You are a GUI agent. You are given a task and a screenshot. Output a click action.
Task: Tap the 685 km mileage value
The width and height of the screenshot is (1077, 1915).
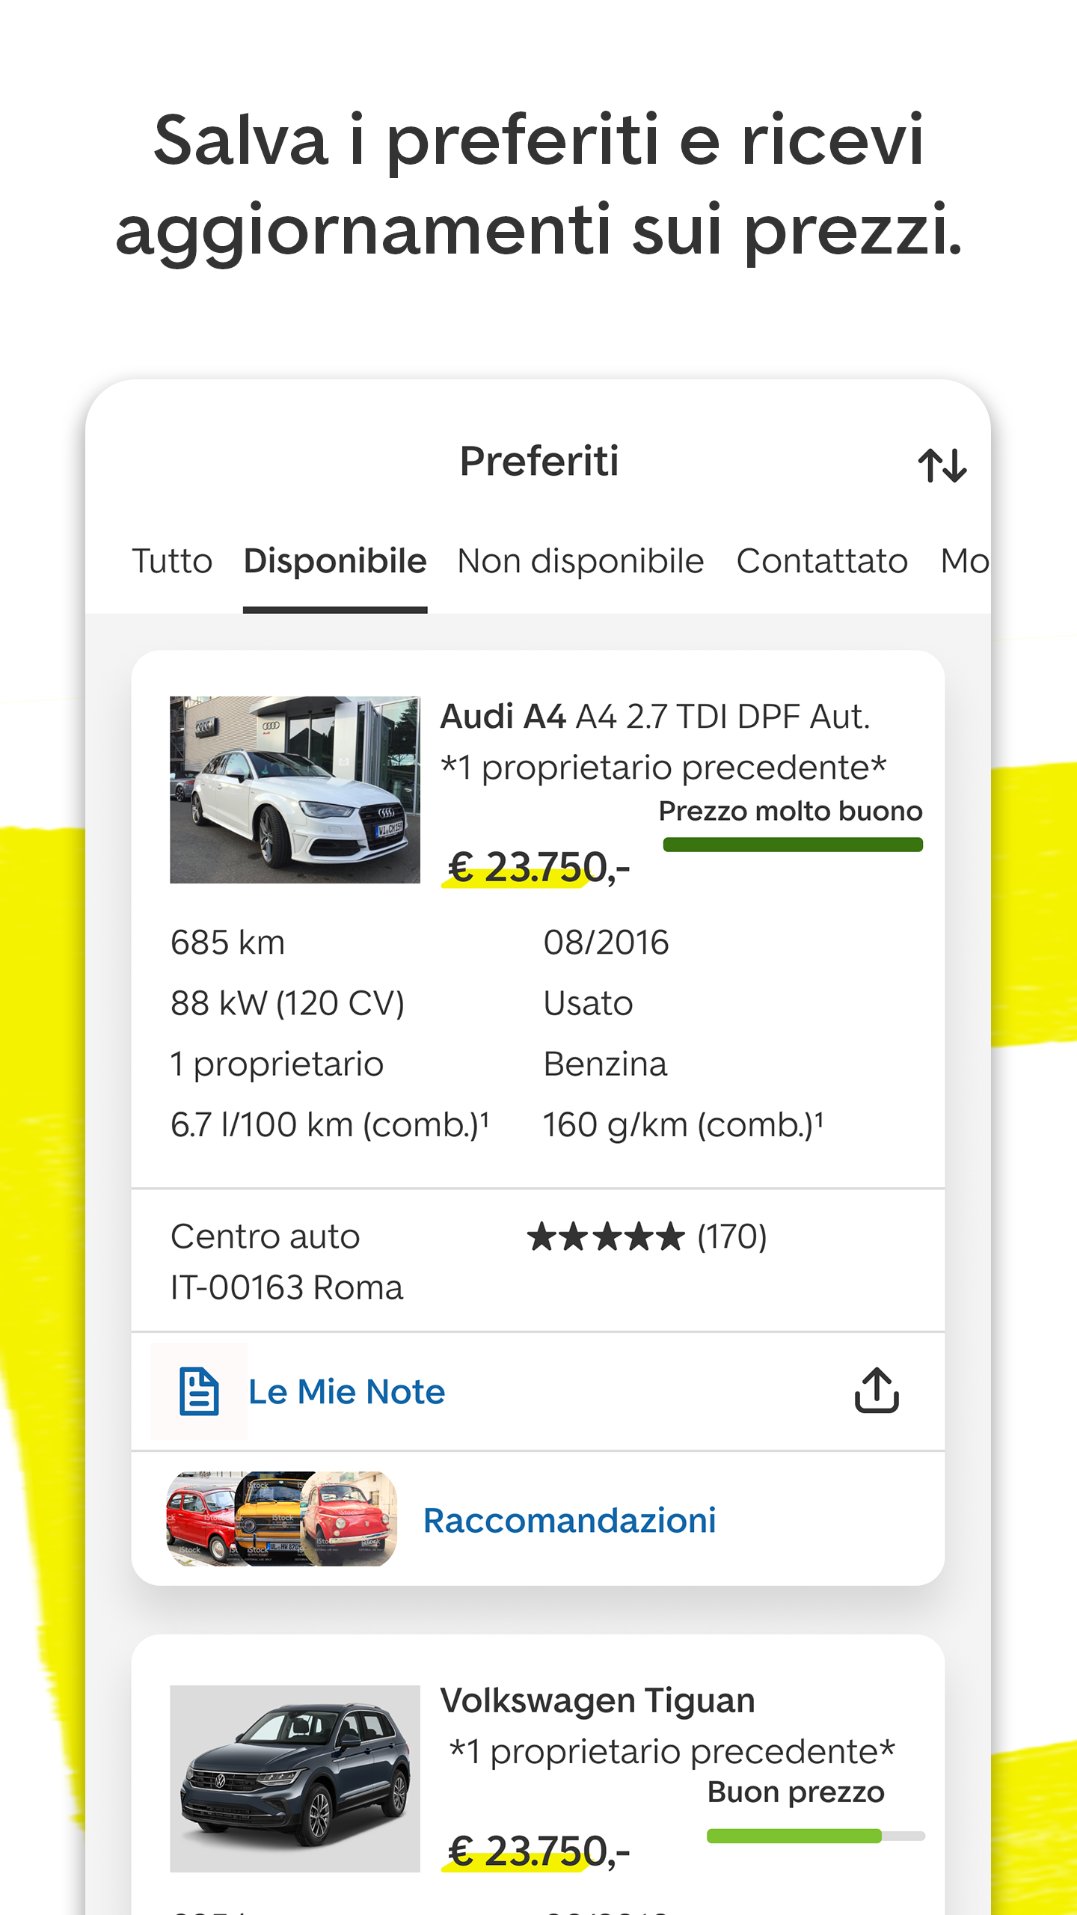click(227, 943)
